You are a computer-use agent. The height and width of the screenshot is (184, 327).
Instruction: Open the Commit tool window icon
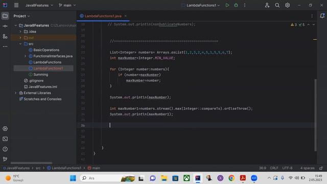pos(5,26)
